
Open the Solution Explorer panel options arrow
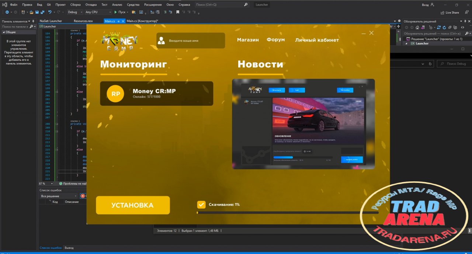(x=461, y=21)
